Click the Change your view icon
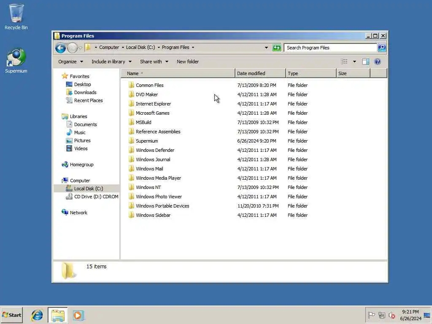Viewport: 432px width, 324px height. 344,62
